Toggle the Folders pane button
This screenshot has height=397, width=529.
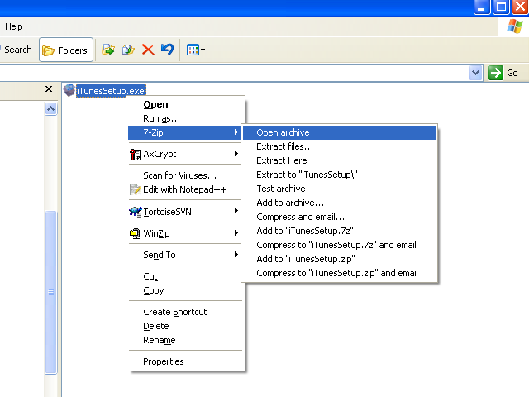[65, 50]
